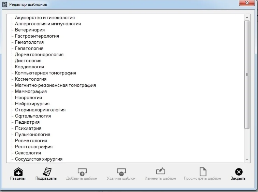
Task: Select the Неврология section
Action: click(x=28, y=97)
